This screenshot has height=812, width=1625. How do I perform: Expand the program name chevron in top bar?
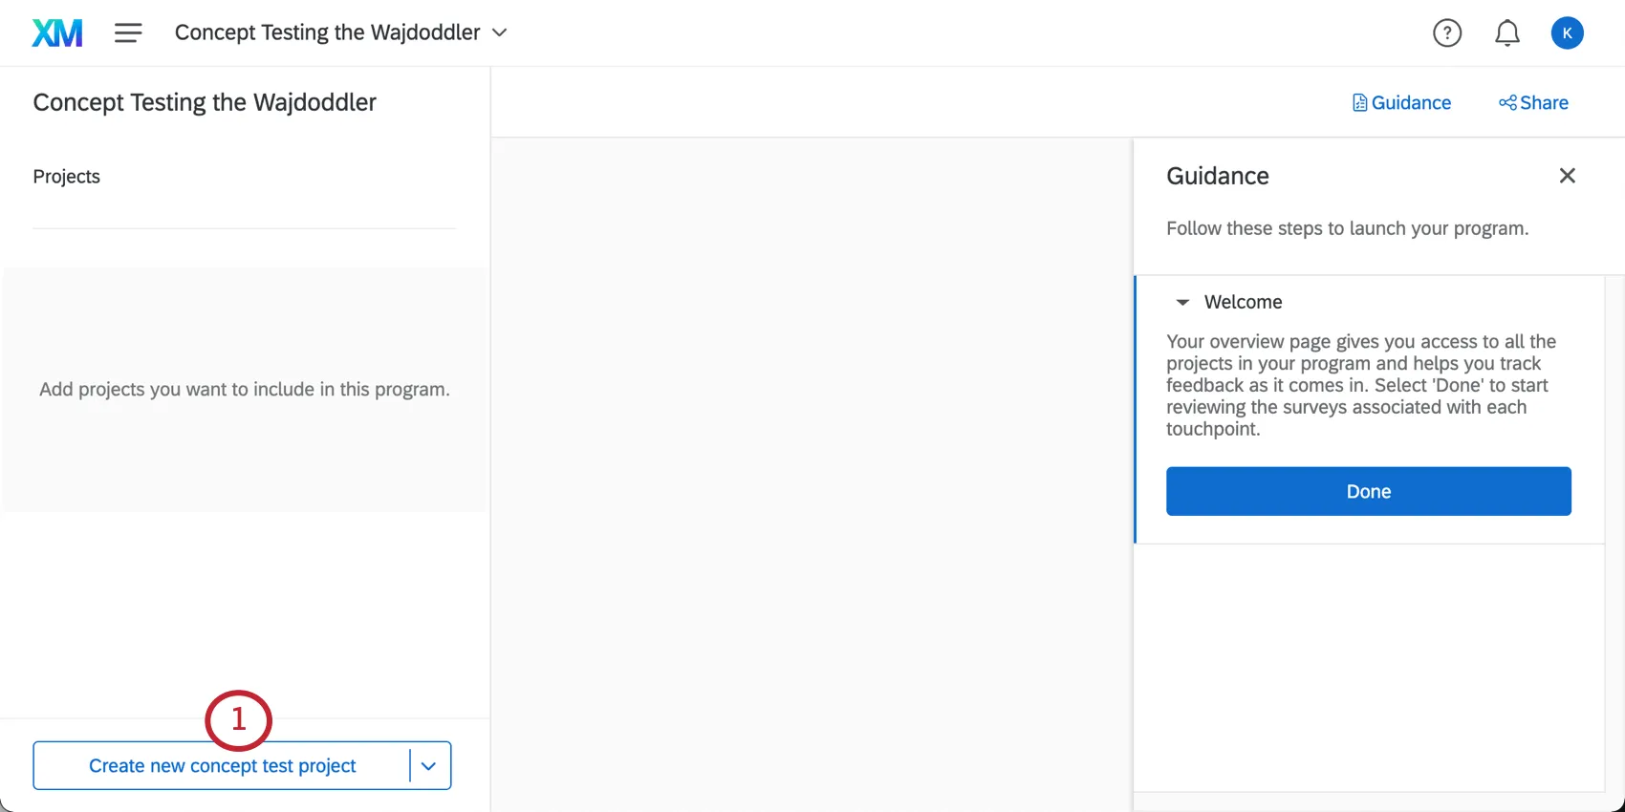coord(500,33)
